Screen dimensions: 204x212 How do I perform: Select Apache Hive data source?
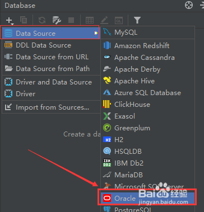pos(148,81)
